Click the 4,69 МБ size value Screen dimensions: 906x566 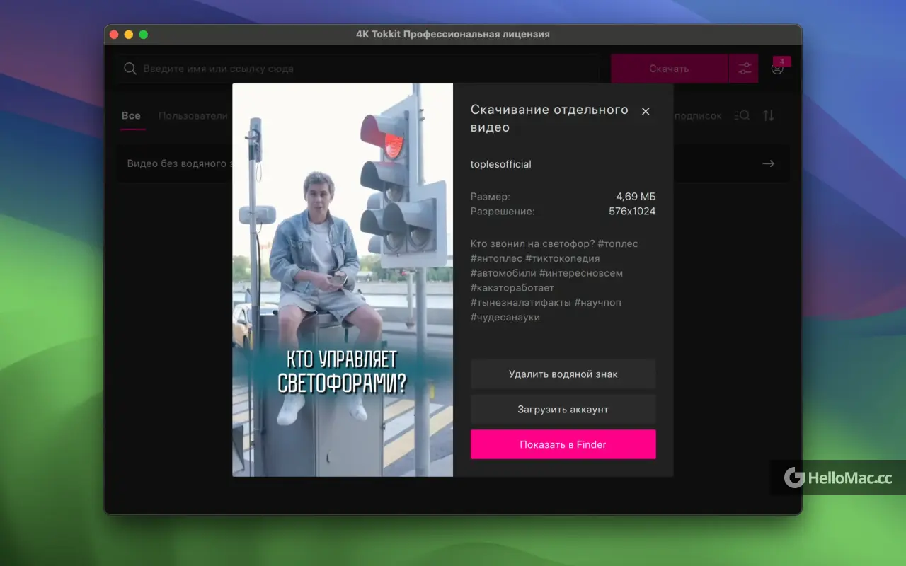tap(636, 196)
